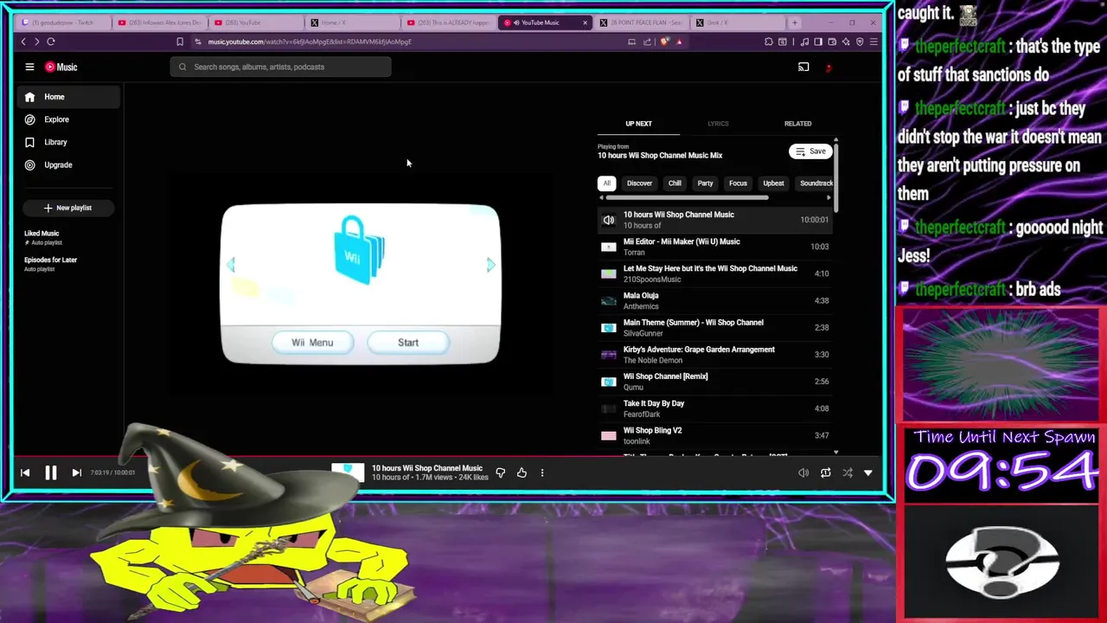The height and width of the screenshot is (623, 1107).
Task: Save the queue to a playlist
Action: [810, 151]
